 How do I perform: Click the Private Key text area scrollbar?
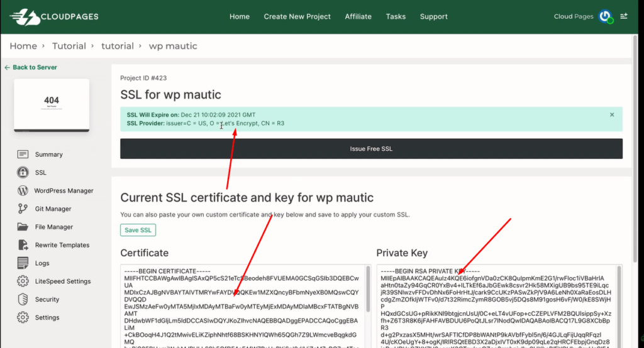coord(619,306)
